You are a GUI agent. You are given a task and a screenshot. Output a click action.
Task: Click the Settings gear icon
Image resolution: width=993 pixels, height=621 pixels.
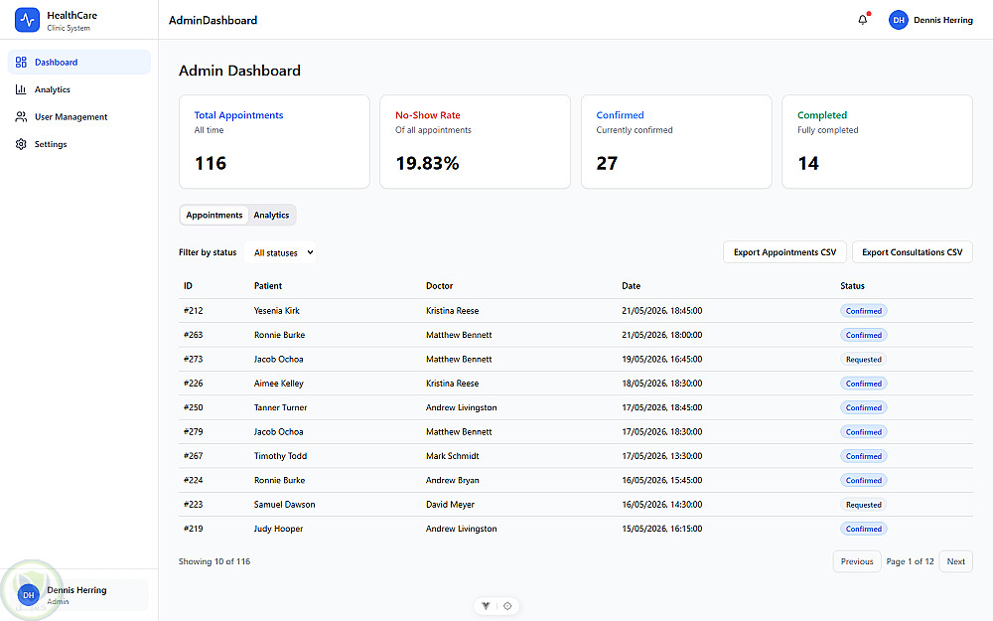click(x=21, y=144)
